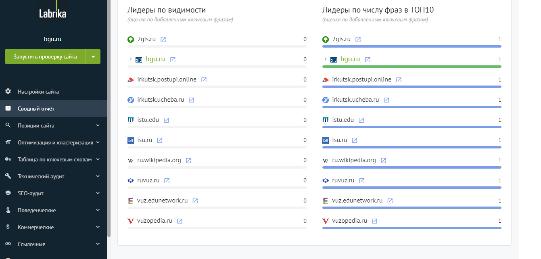Open 2gis.ru external link in visibility leaders
Viewport: 541px width, 259px height.
click(x=163, y=40)
